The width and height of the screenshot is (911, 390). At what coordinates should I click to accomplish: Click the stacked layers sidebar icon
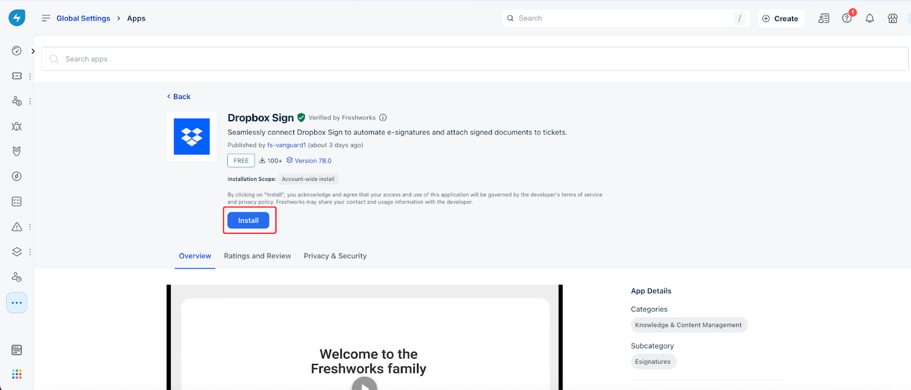(17, 252)
